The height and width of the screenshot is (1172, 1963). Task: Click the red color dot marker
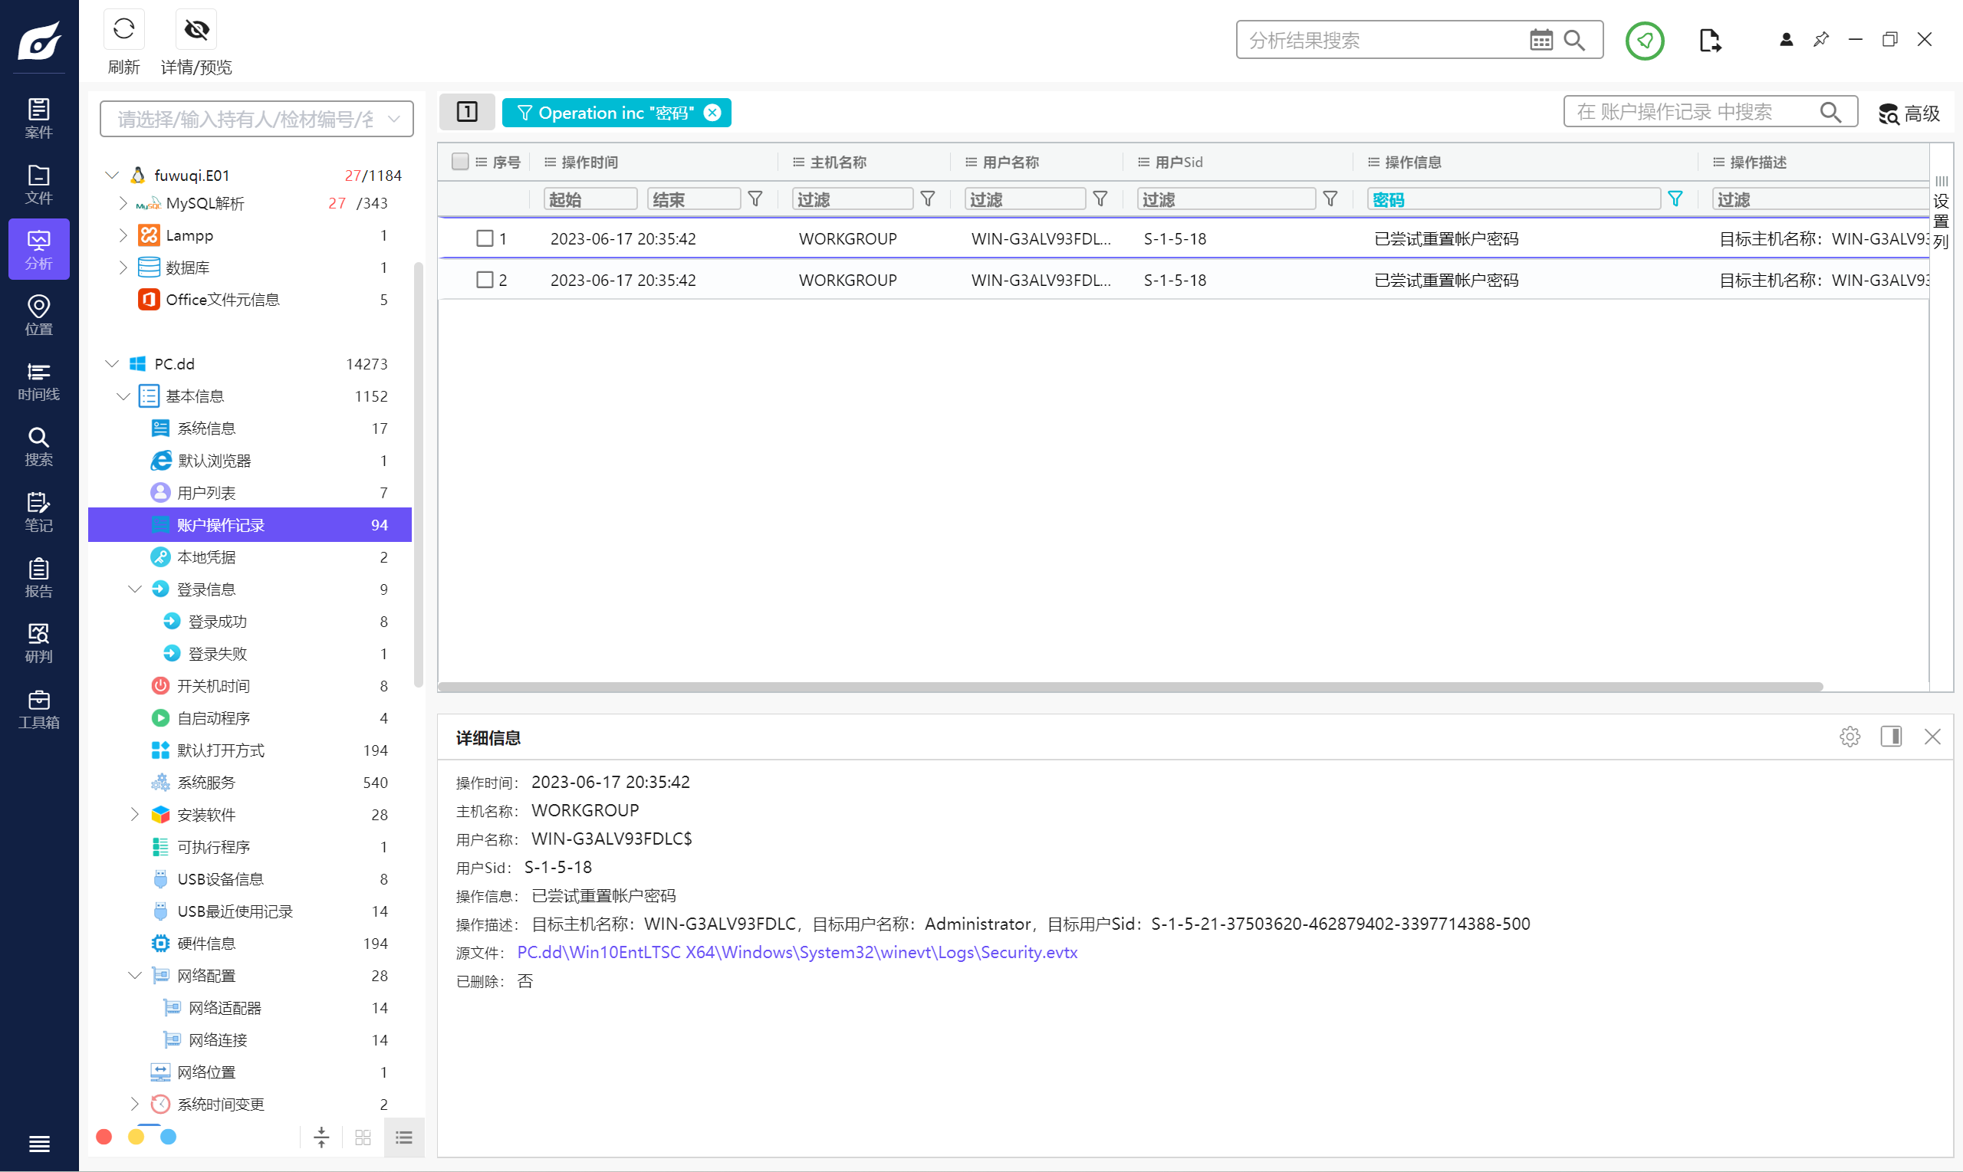click(x=104, y=1137)
